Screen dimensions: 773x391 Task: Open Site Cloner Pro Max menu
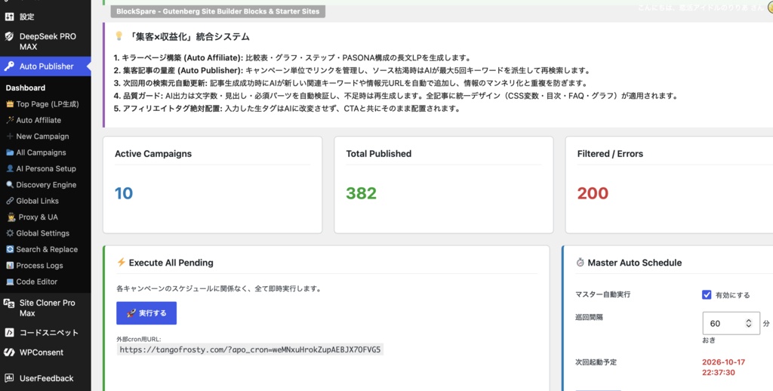pos(45,308)
